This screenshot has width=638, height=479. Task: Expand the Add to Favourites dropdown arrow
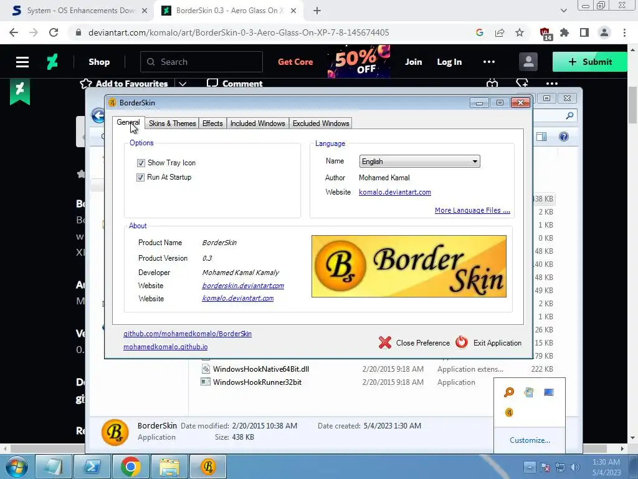coord(183,84)
